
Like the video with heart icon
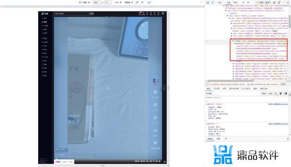[155, 92]
